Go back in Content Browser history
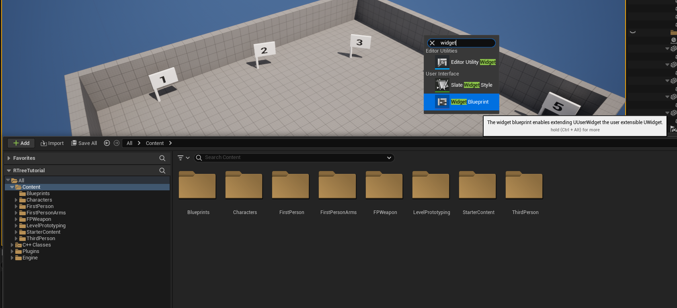 point(107,143)
